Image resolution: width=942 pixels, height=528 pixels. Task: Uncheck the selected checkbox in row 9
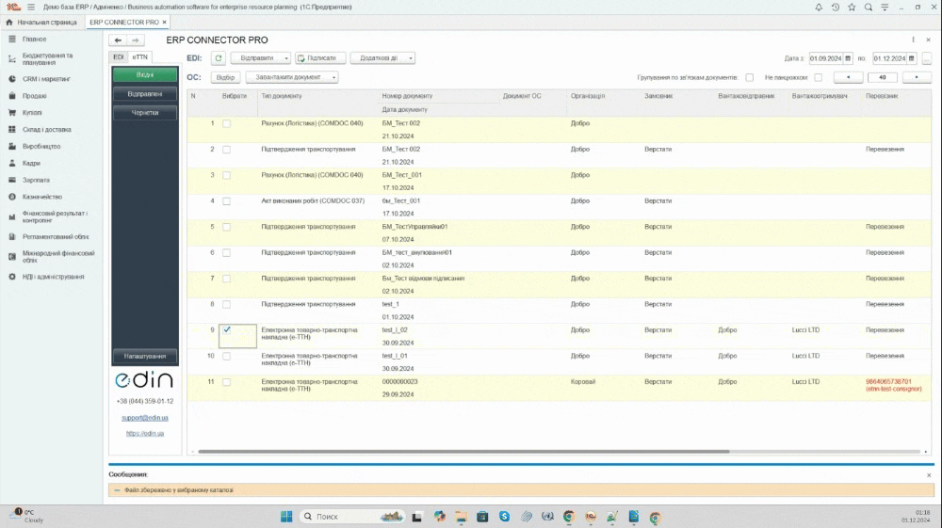click(x=226, y=329)
